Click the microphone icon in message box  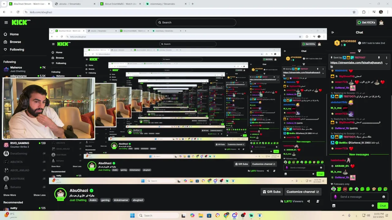335,197
